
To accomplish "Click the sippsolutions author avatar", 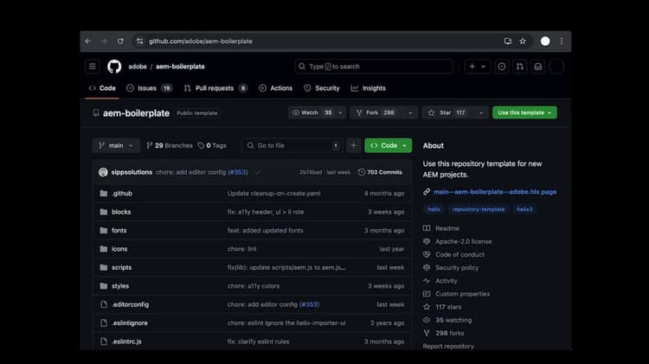I will (103, 172).
